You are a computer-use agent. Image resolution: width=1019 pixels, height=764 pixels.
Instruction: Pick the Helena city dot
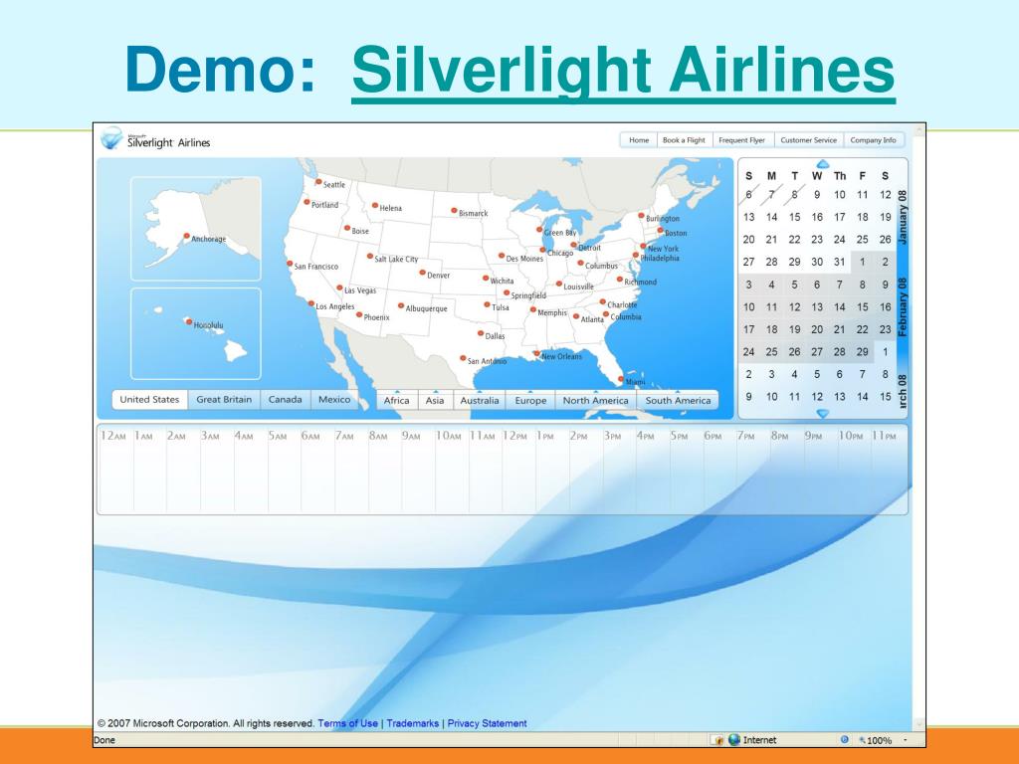(375, 206)
